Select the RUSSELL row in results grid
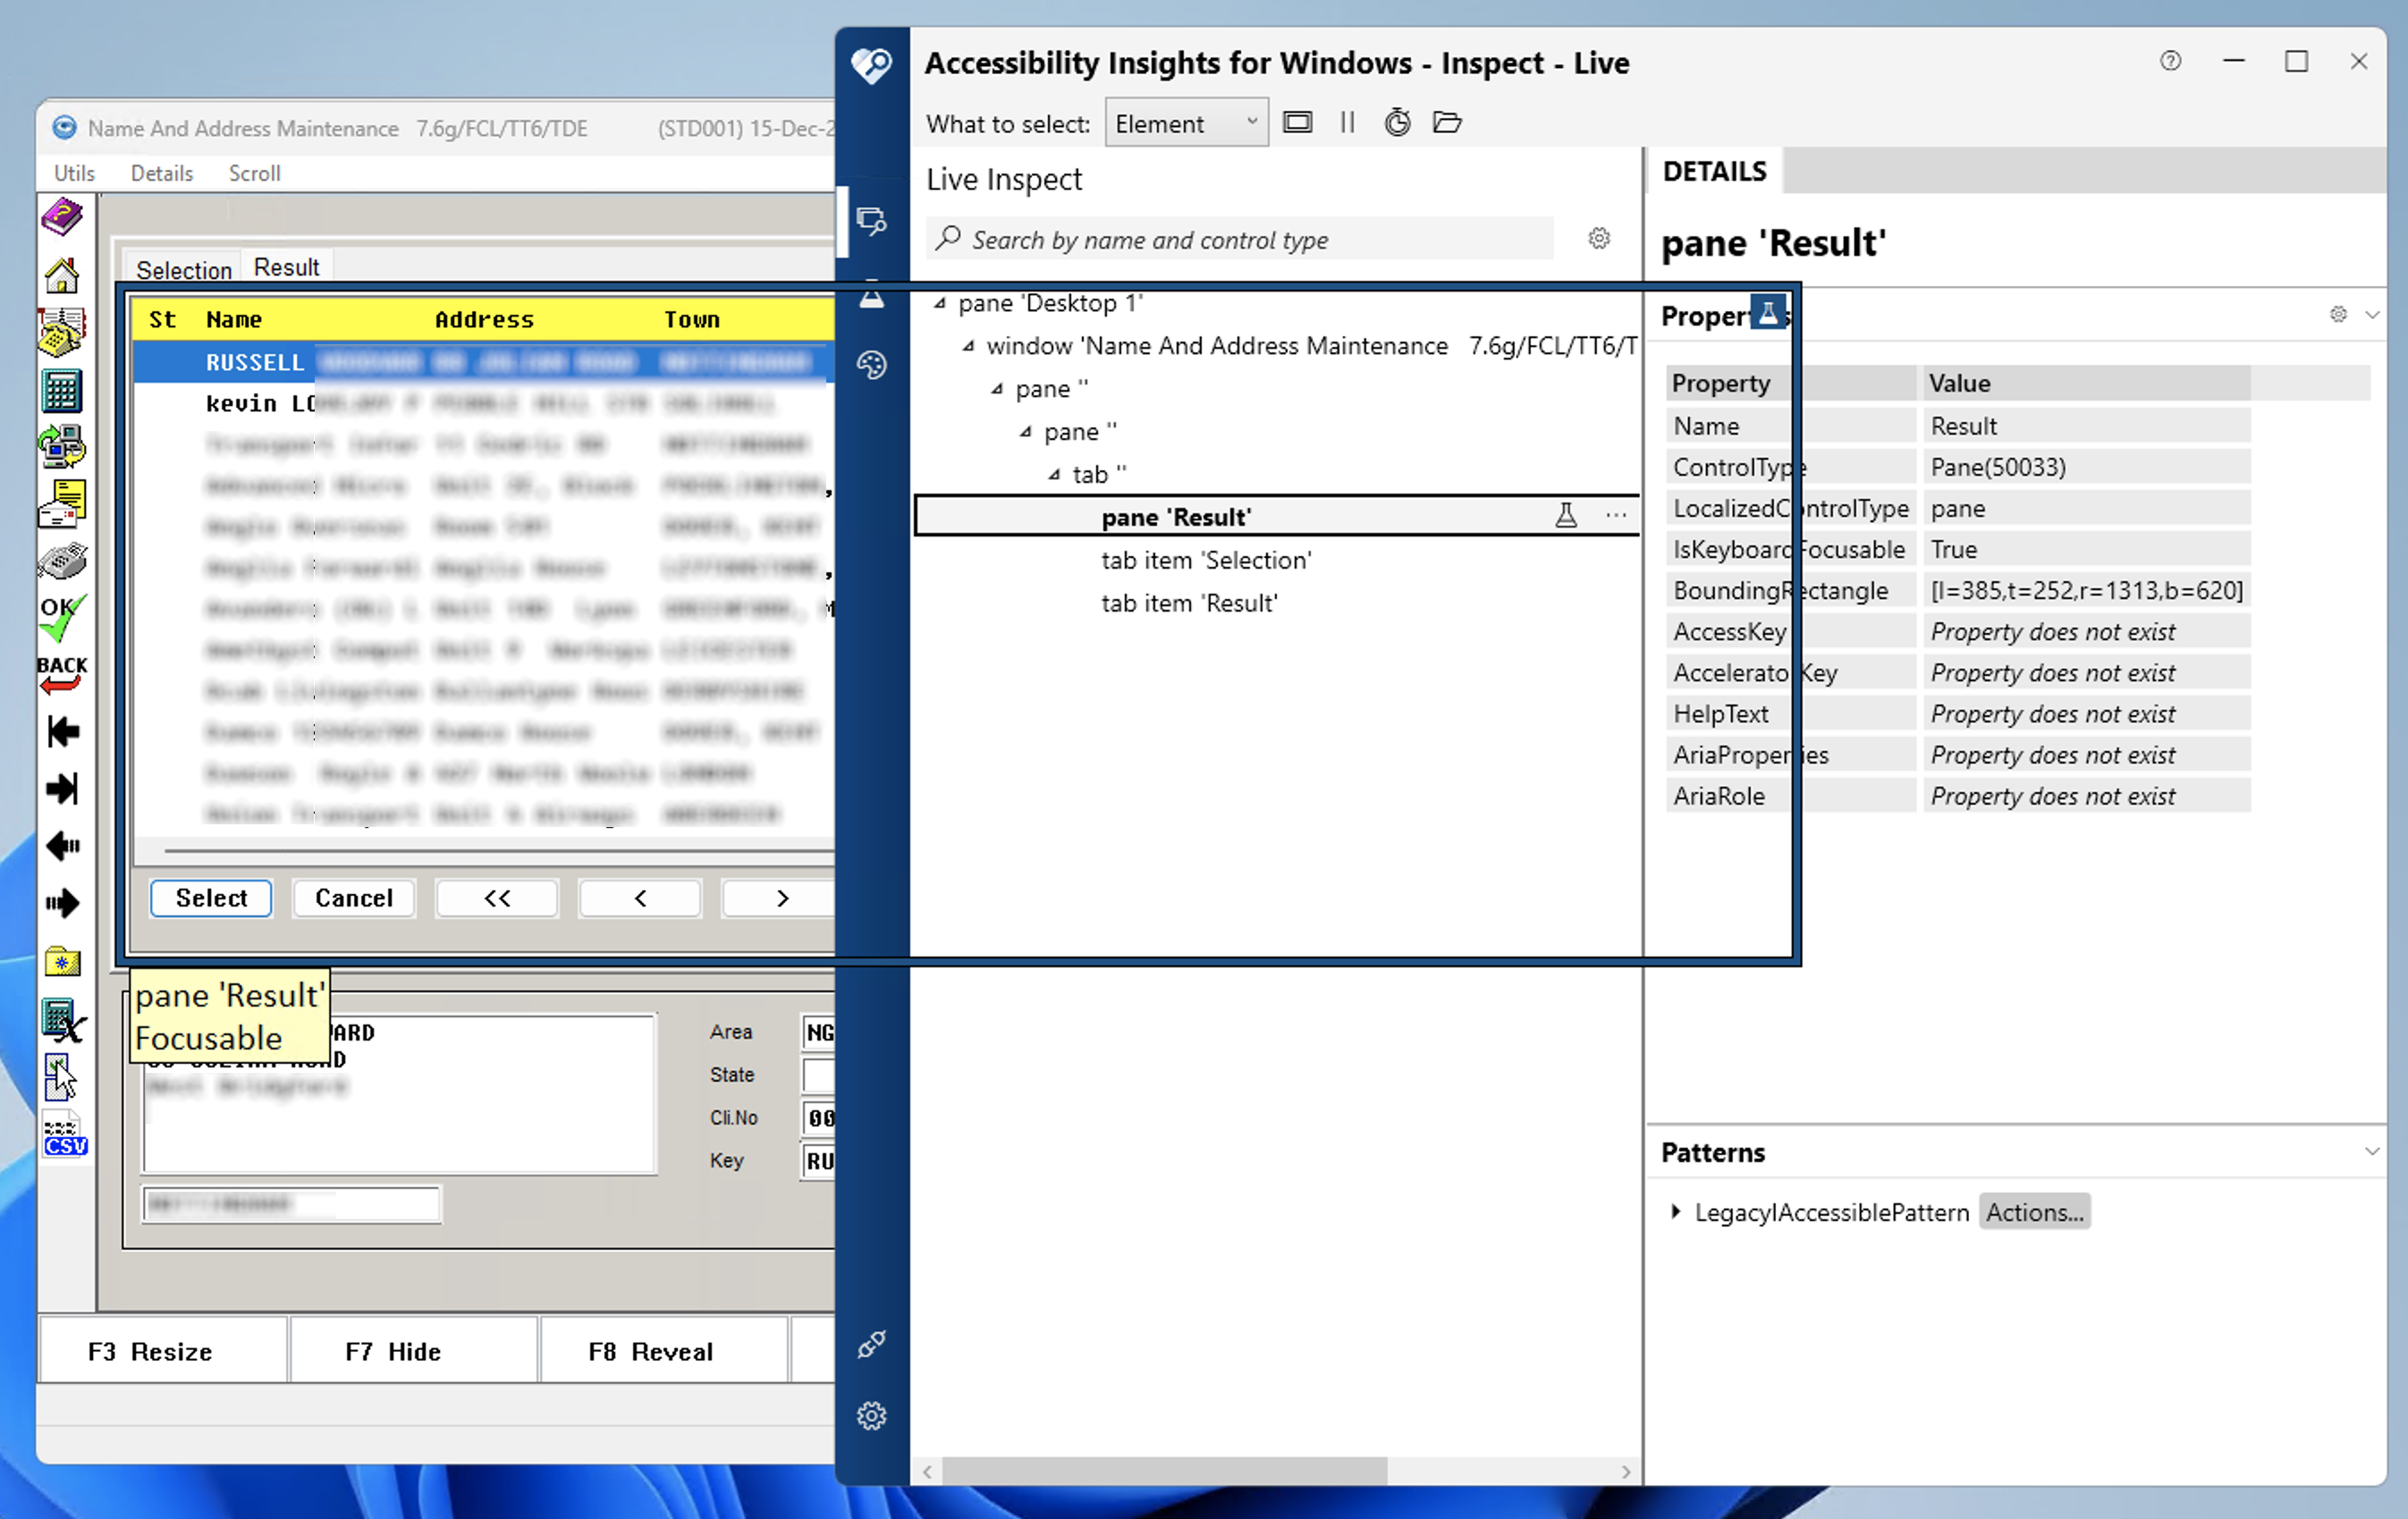Screen dimensions: 2408x1519 (x=483, y=362)
